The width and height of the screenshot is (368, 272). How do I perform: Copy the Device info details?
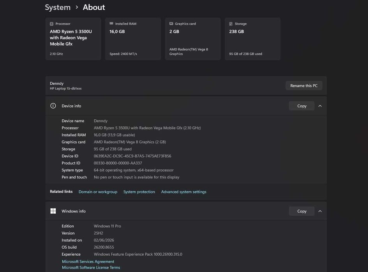click(301, 106)
